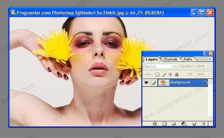Toggle Lock all padlock icon
The image size is (224, 138).
click(177, 74)
